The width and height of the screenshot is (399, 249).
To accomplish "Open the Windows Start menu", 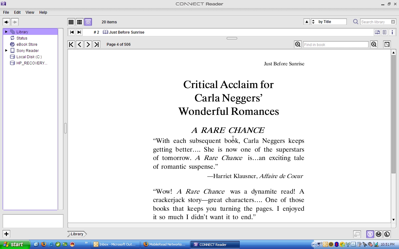I will coord(15,244).
